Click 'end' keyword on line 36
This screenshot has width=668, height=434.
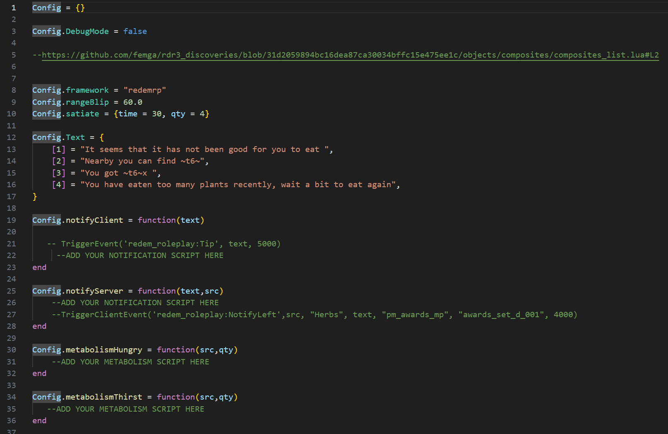point(39,421)
